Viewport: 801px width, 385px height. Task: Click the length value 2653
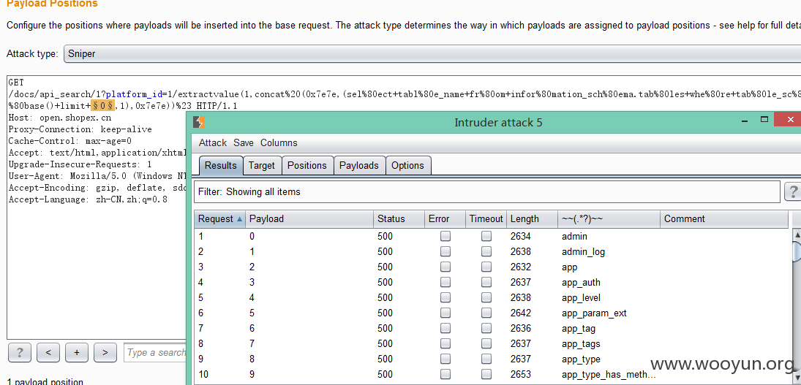click(521, 374)
